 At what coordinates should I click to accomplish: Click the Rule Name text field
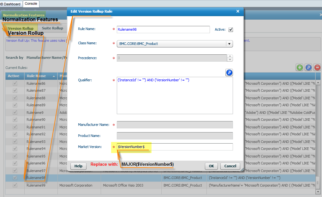163,29
